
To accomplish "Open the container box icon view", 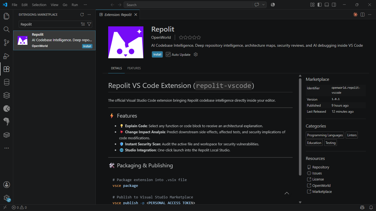I will [x=6, y=135].
